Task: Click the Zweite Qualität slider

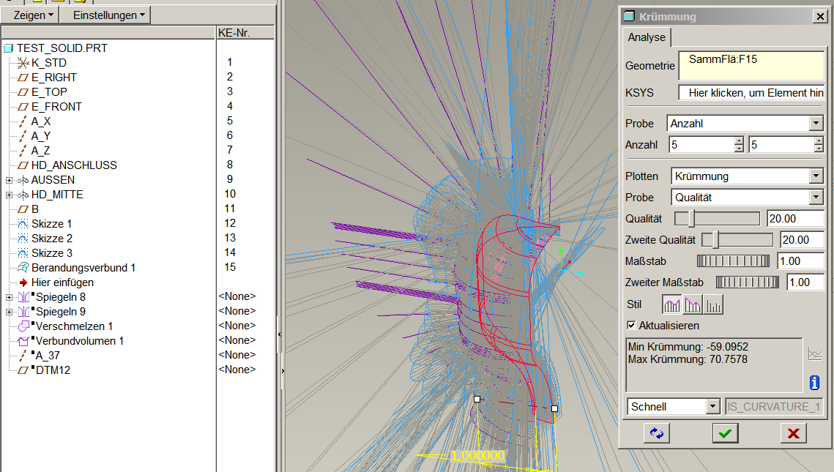Action: (x=737, y=240)
